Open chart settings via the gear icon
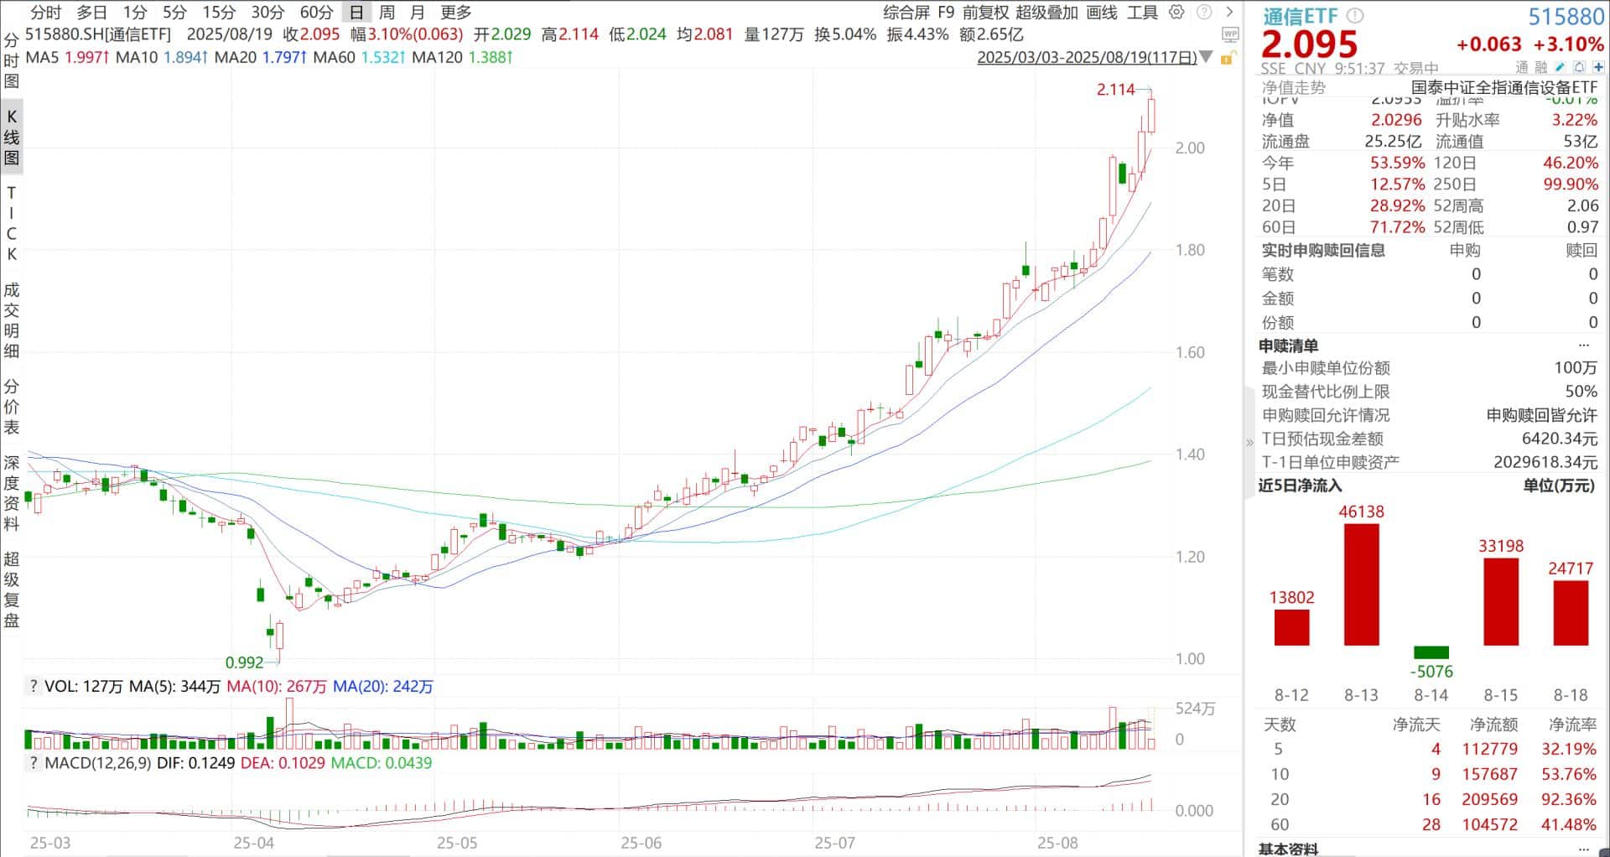Screen dimensions: 1610x857 click(1176, 12)
